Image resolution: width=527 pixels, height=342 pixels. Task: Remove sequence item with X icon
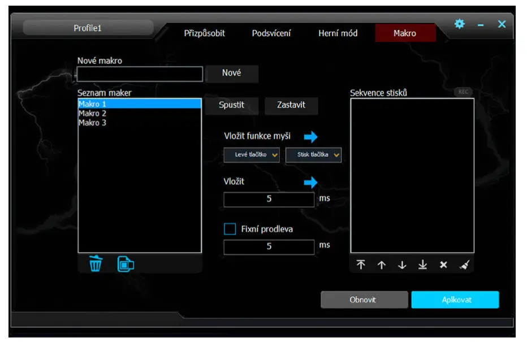(x=443, y=265)
